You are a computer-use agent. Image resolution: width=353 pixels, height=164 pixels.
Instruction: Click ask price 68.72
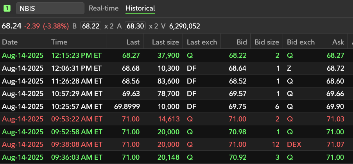pos(335,68)
